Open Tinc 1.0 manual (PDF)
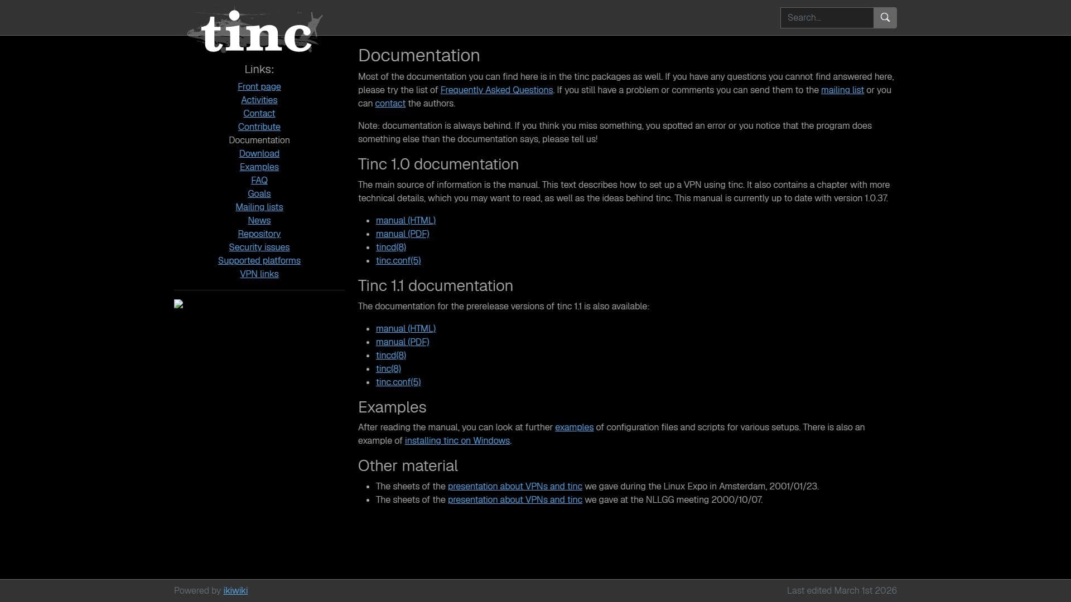 coord(402,234)
